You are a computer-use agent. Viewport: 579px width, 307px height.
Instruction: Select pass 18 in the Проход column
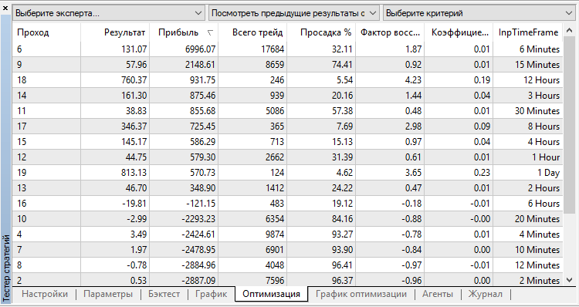[x=22, y=80]
